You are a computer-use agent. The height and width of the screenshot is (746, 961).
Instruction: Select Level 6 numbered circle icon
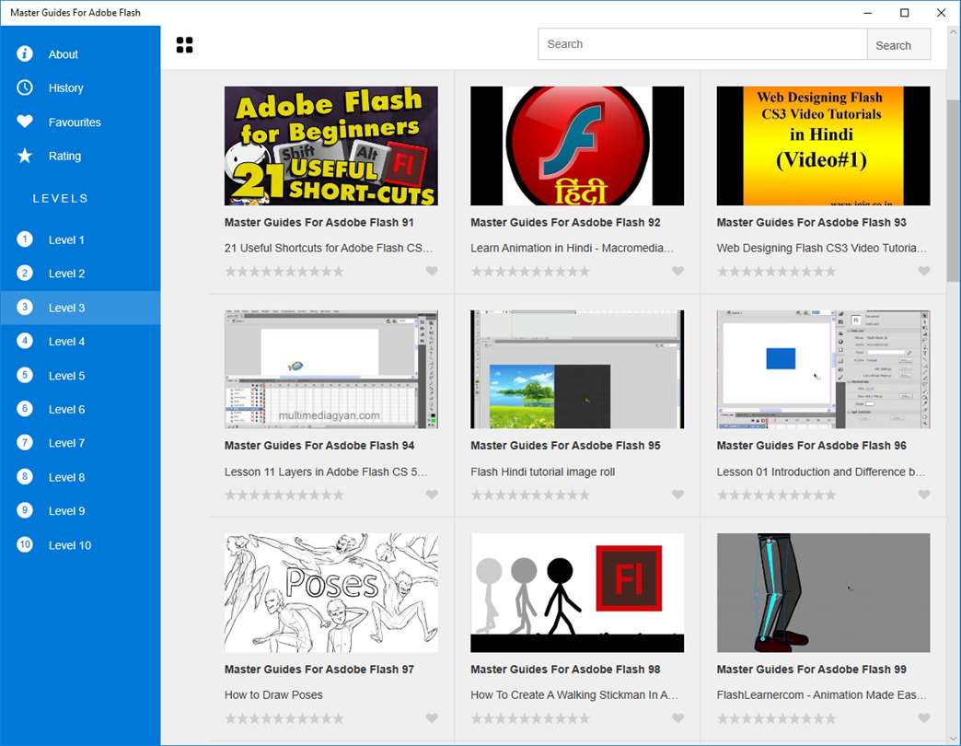coord(25,408)
